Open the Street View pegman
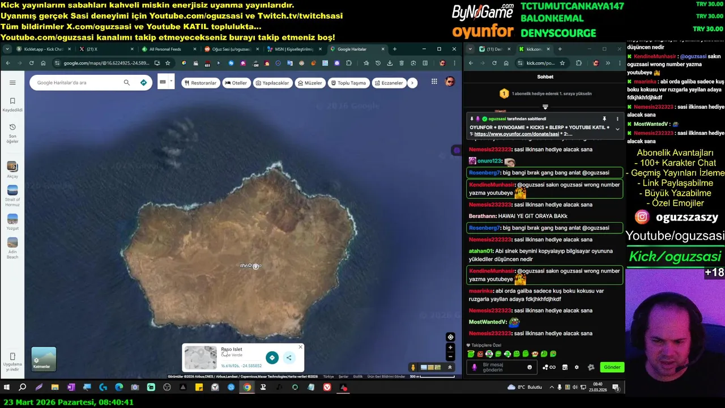 (x=413, y=367)
